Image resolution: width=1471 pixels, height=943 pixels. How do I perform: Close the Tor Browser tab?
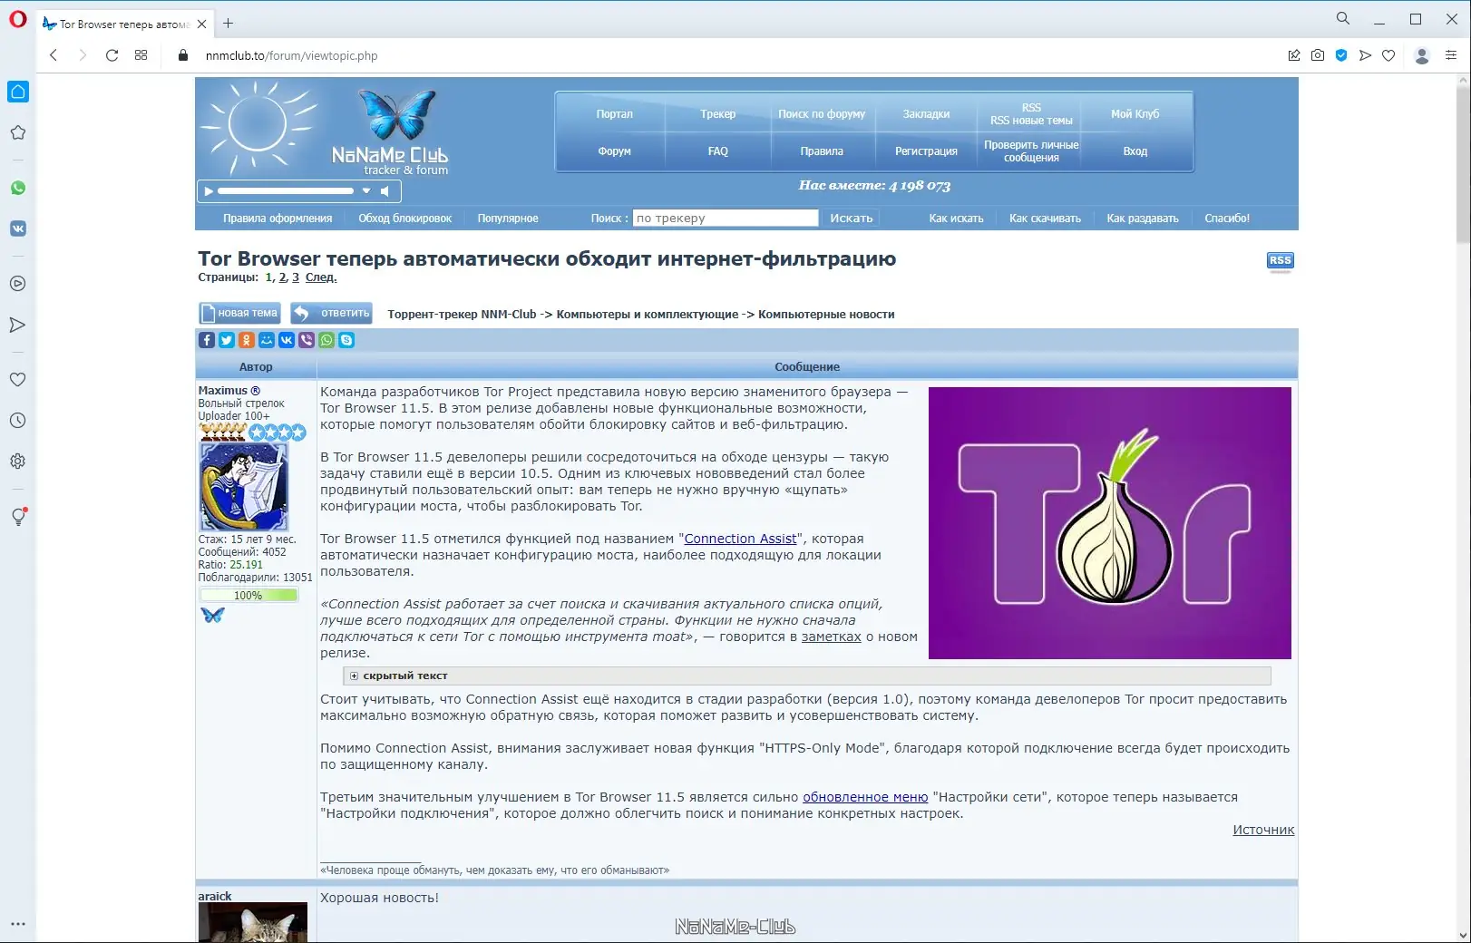201,24
